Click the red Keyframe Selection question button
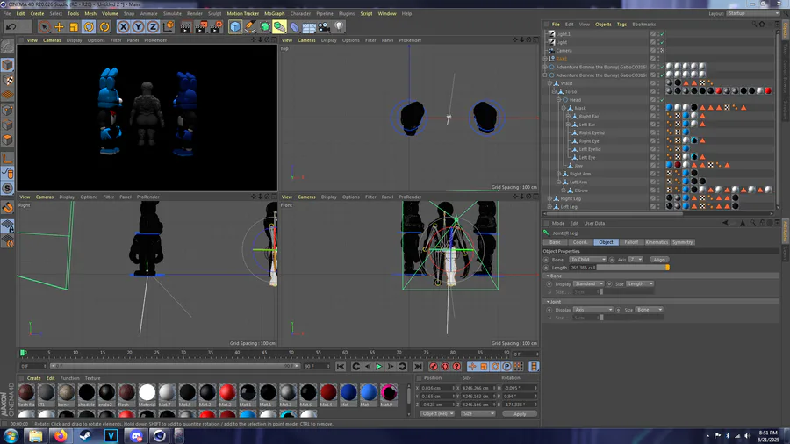Image resolution: width=790 pixels, height=444 pixels. click(x=456, y=367)
